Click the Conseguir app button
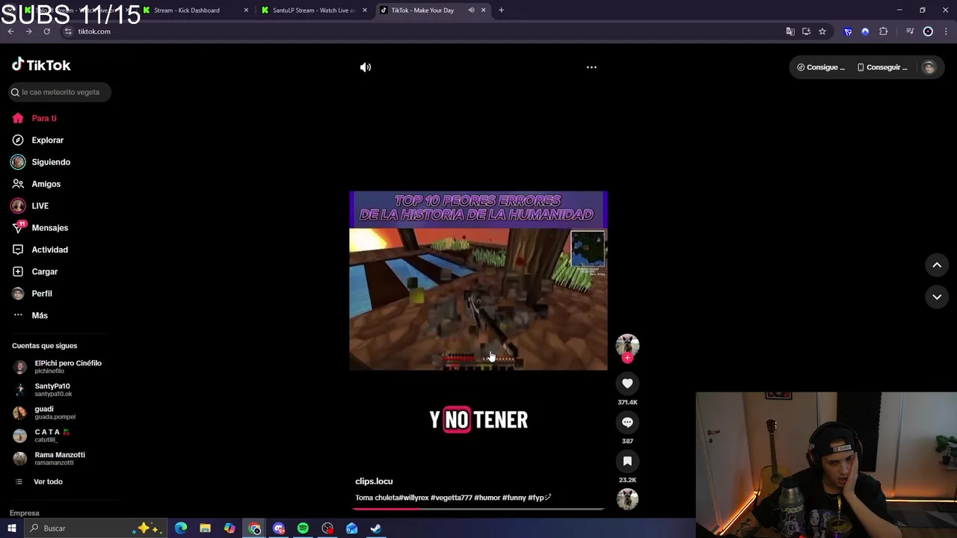Viewport: 957px width, 538px height. 881,67
